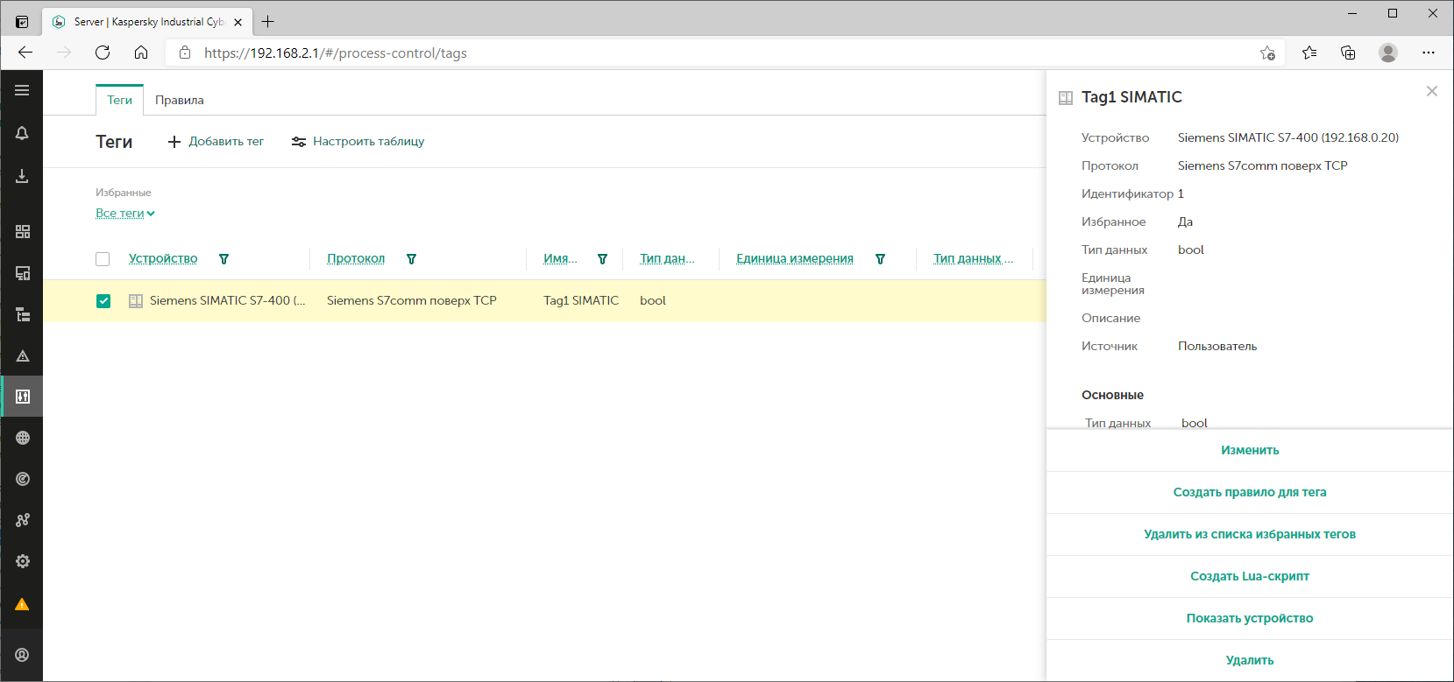Expand the hamburger menu in sidebar
The image size is (1454, 682).
pos(22,90)
